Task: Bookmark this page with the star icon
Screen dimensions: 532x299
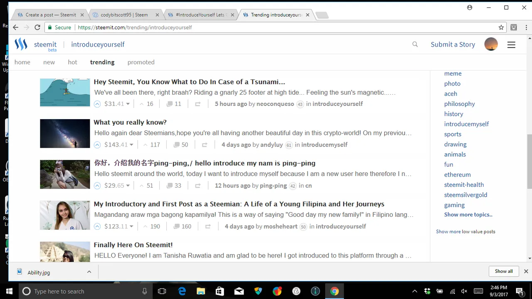Action: point(501,27)
